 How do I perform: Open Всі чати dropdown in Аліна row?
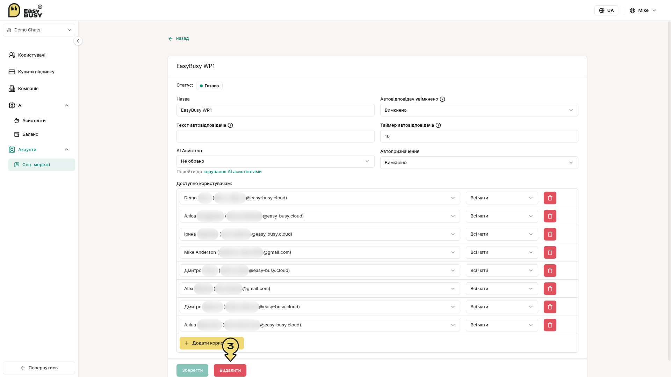[502, 325]
